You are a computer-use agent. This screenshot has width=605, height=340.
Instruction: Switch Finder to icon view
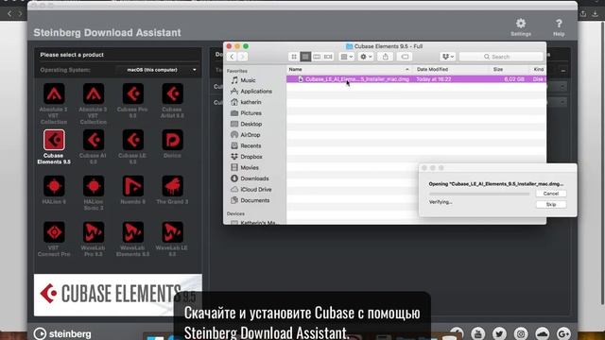(294, 57)
